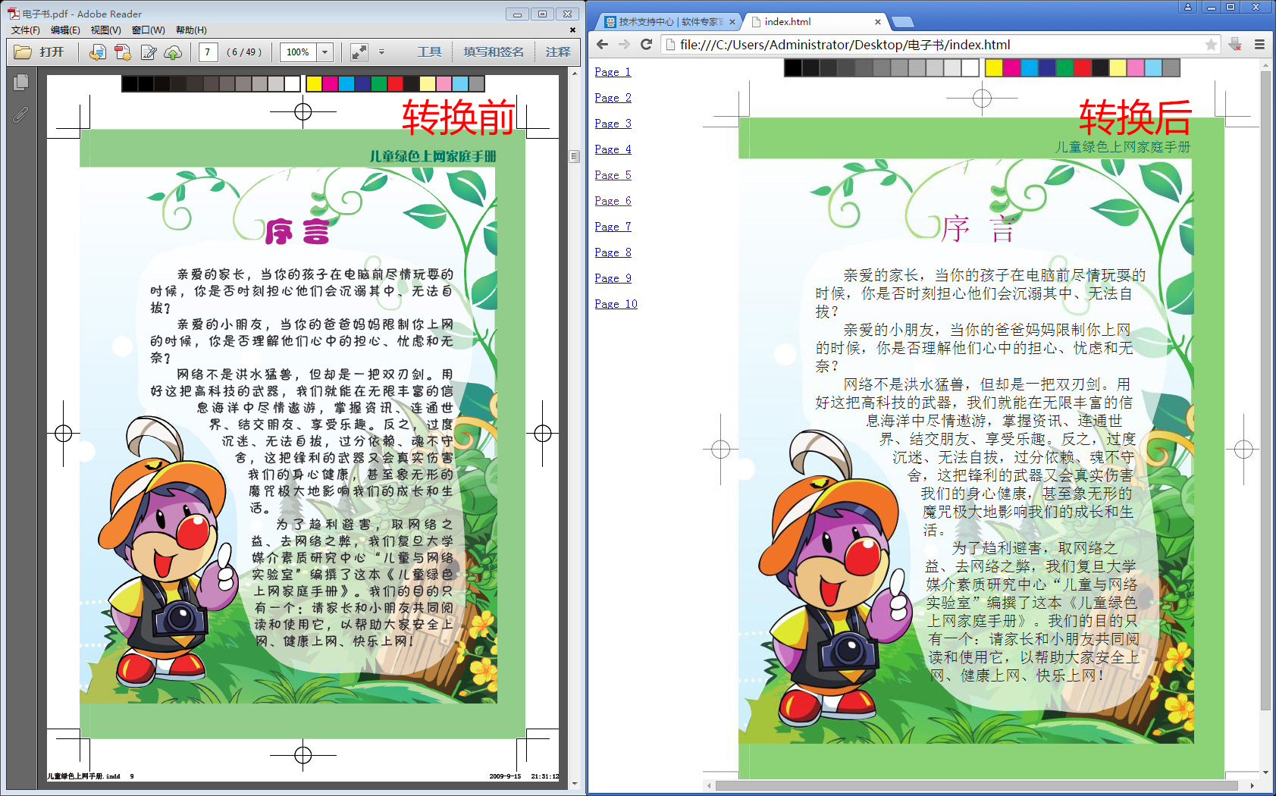Click the page number field showing 7
Viewport: 1276px width, 796px height.
click(208, 52)
